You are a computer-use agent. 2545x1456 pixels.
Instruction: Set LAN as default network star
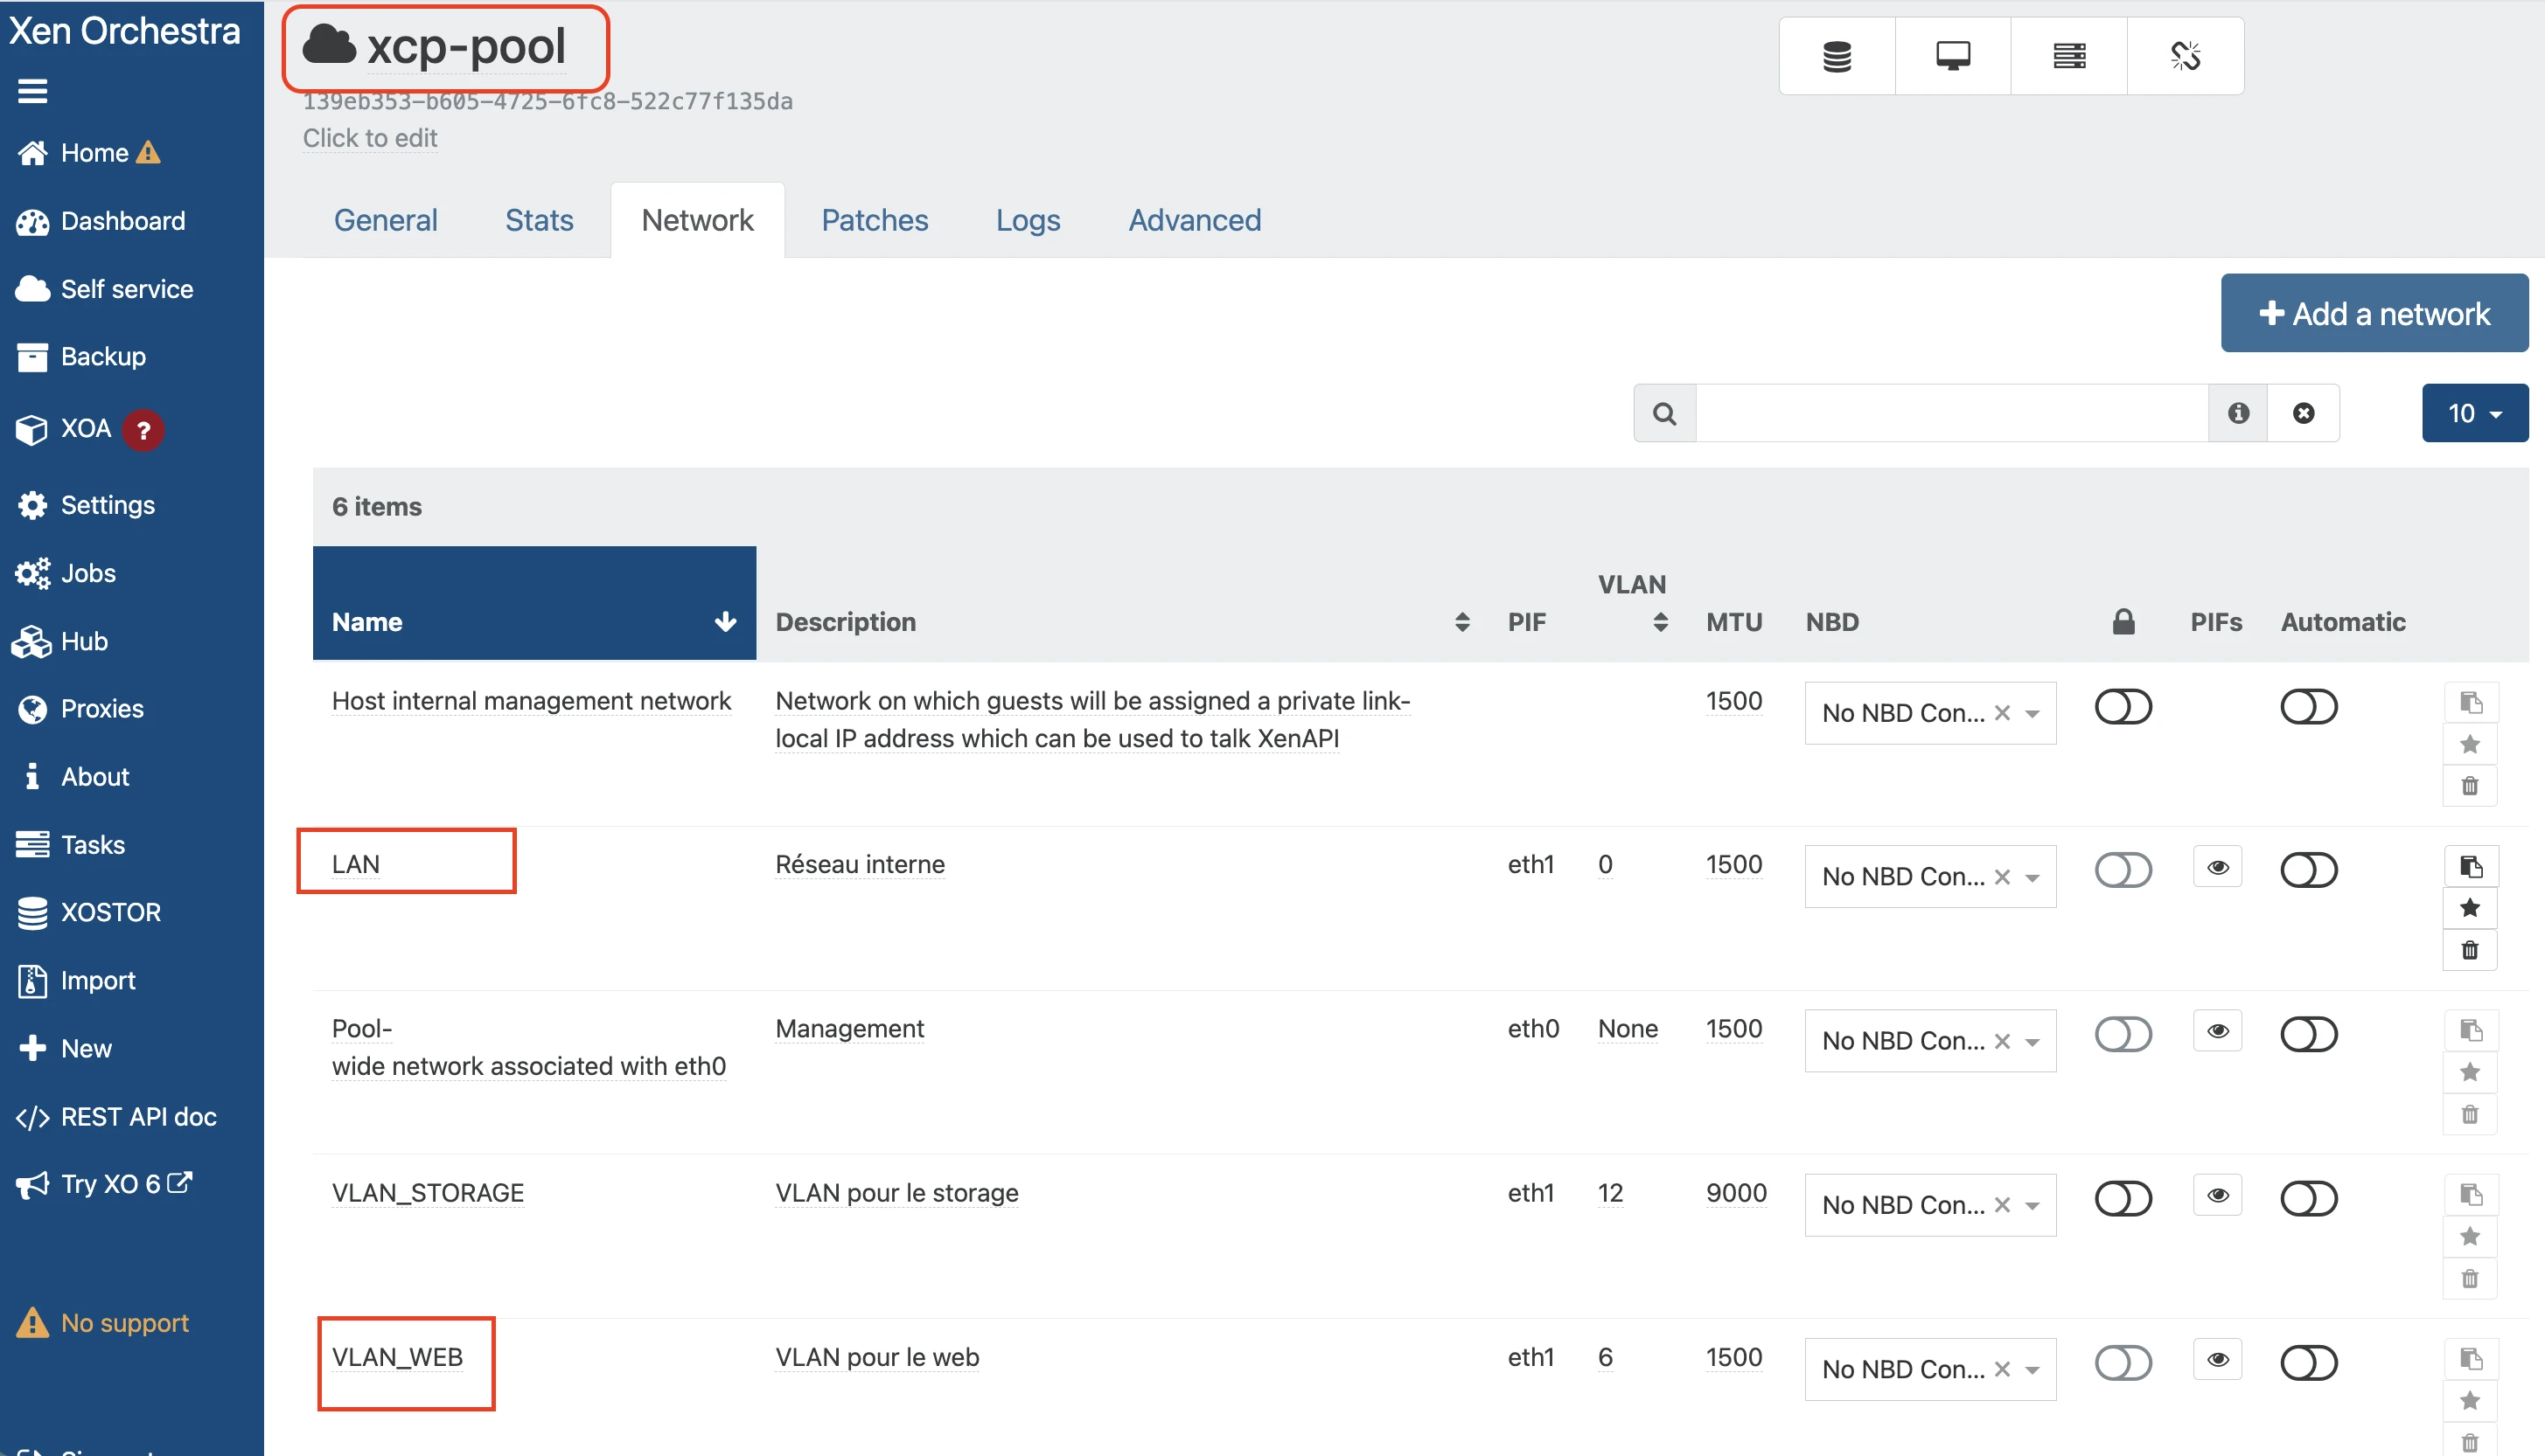(2470, 908)
